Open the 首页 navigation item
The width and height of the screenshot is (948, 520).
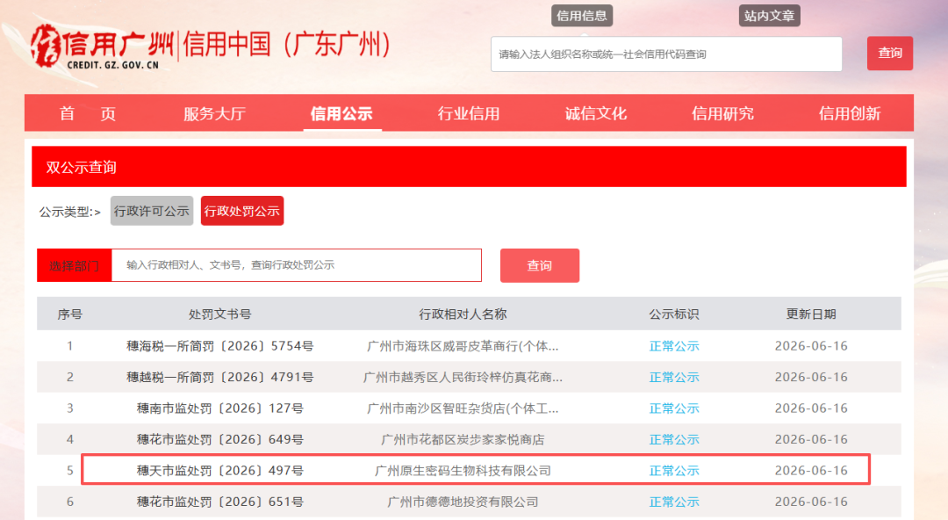point(88,113)
